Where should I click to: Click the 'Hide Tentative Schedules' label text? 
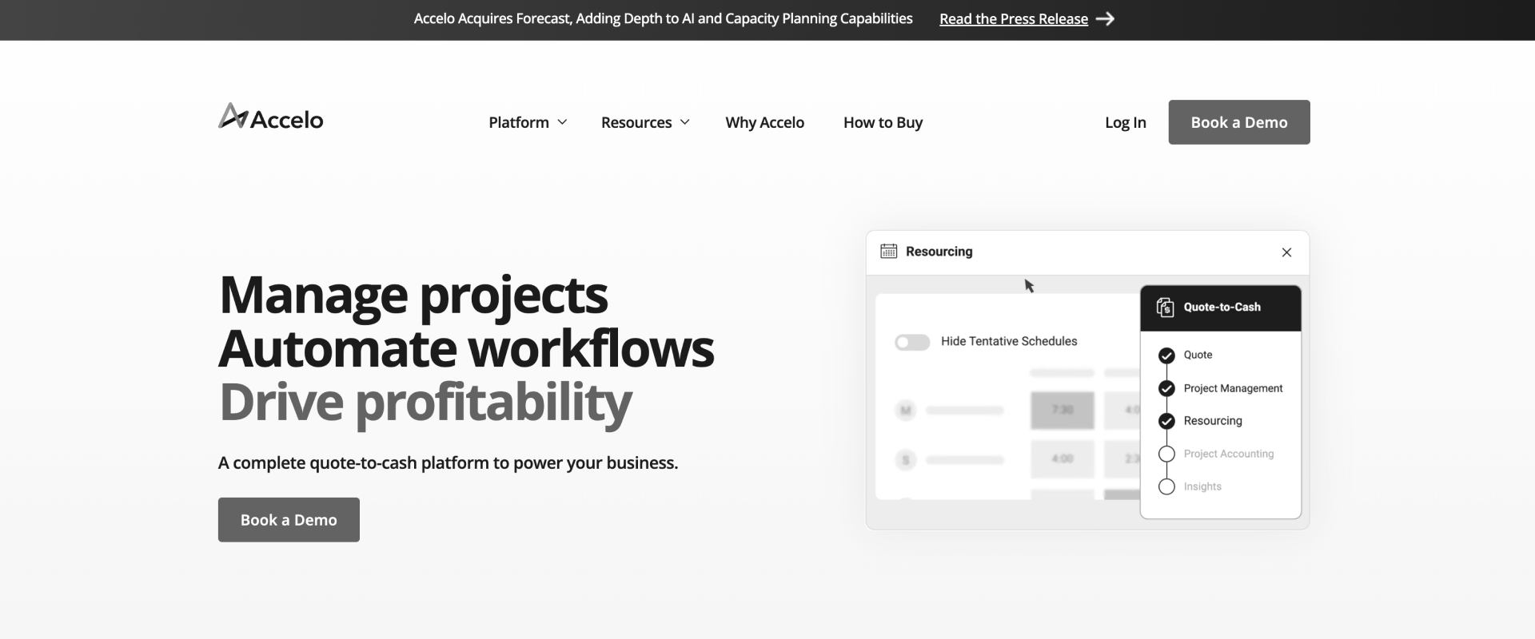coord(1009,341)
